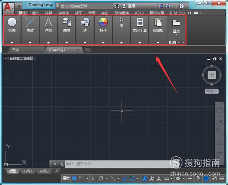The image size is (228, 185).
Task: Click the 基点 (Base point) view icon
Action: click(176, 23)
